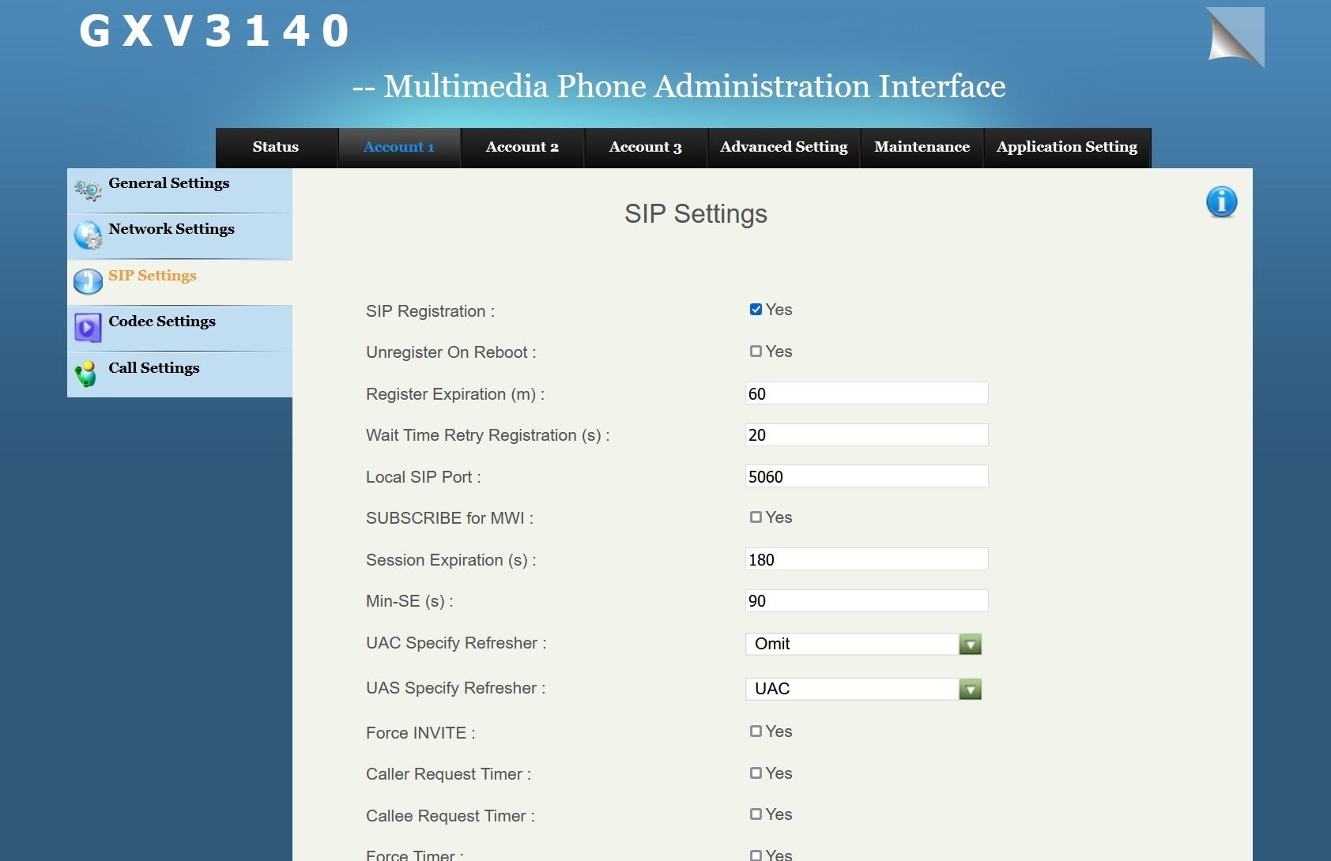
Task: Focus the Wait Time Retry Registration field
Action: [866, 434]
